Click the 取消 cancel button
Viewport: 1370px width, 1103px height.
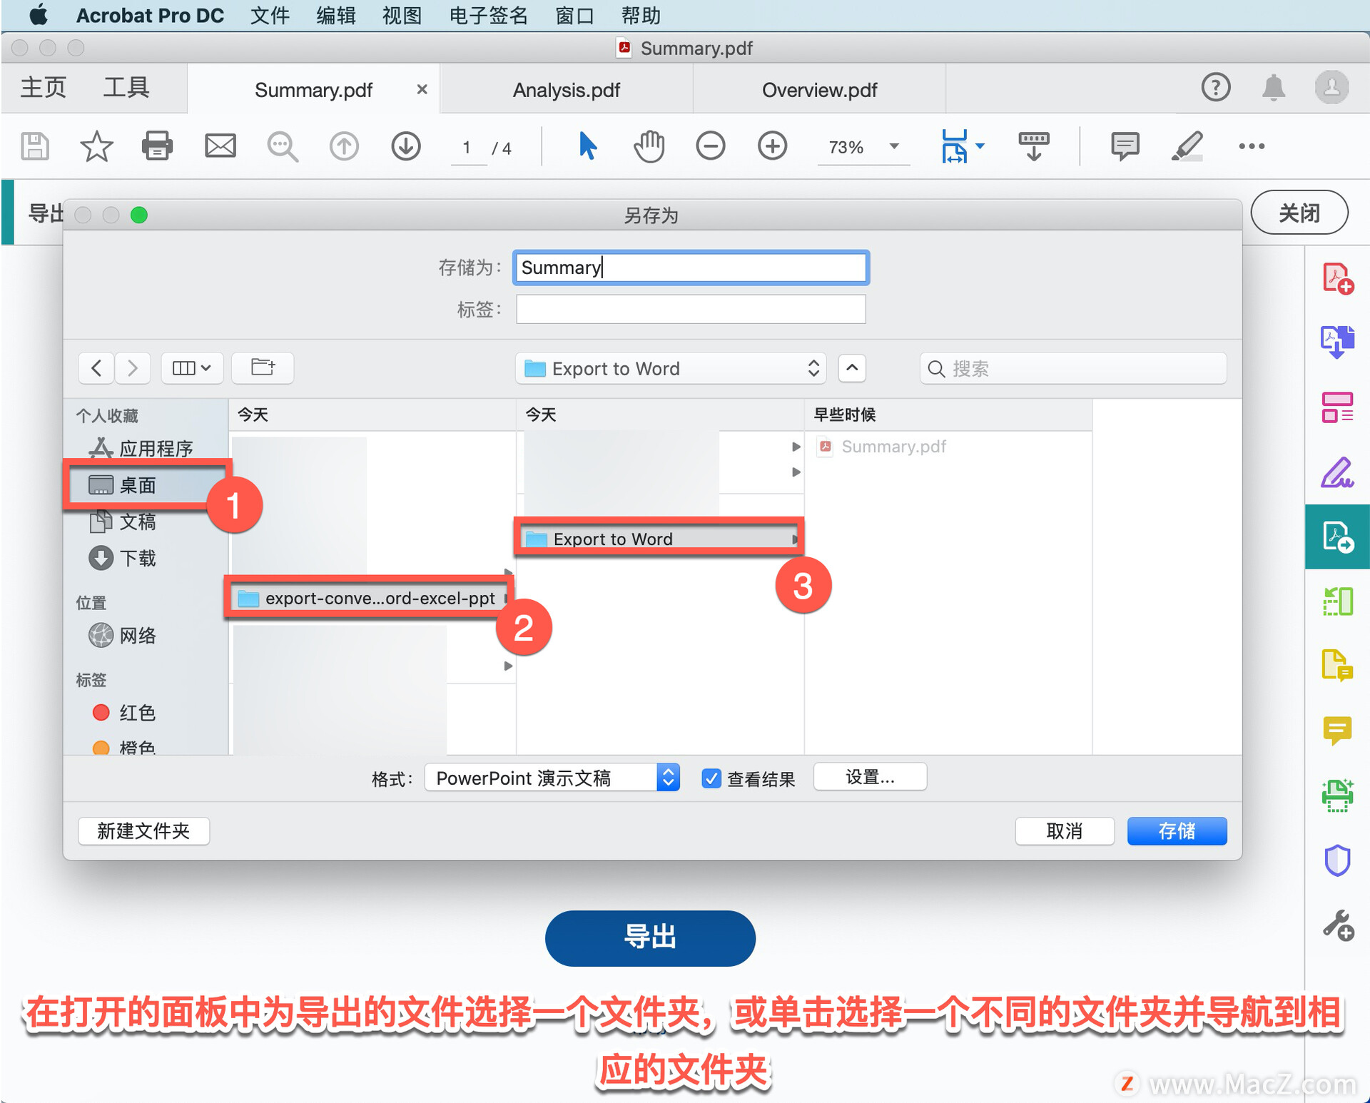[1065, 831]
